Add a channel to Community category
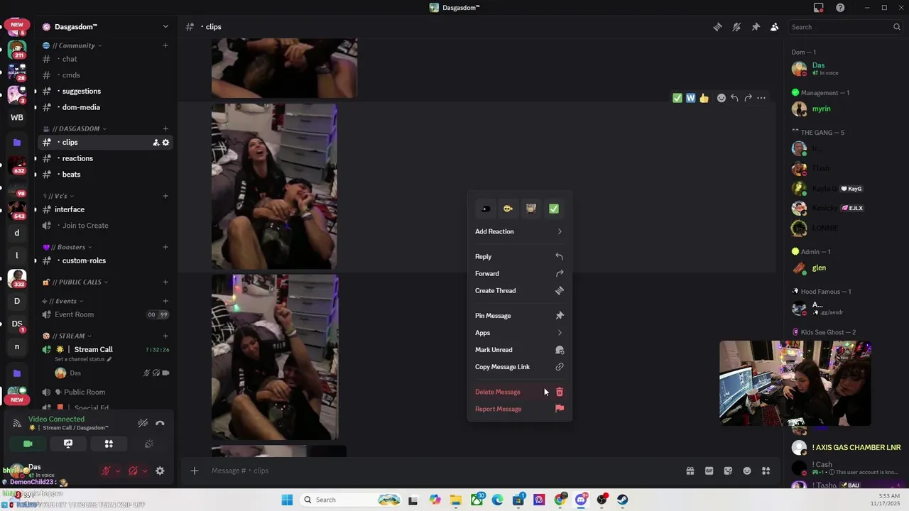 [x=165, y=45]
